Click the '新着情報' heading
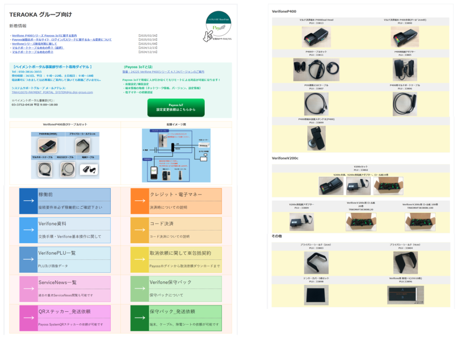461x341 pixels. tap(18, 26)
